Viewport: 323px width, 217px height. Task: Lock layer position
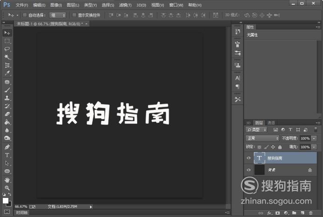(x=273, y=147)
